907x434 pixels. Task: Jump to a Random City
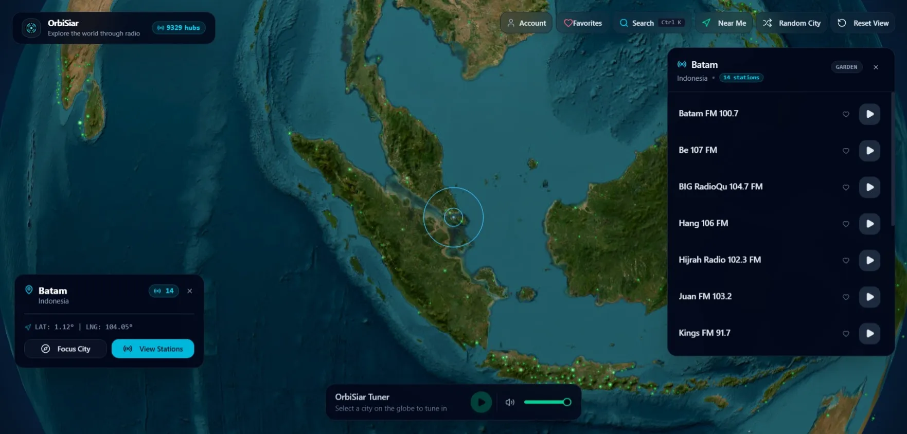pos(791,23)
